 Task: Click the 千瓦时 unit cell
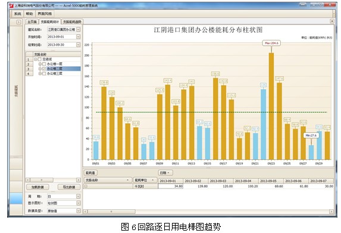point(145,186)
